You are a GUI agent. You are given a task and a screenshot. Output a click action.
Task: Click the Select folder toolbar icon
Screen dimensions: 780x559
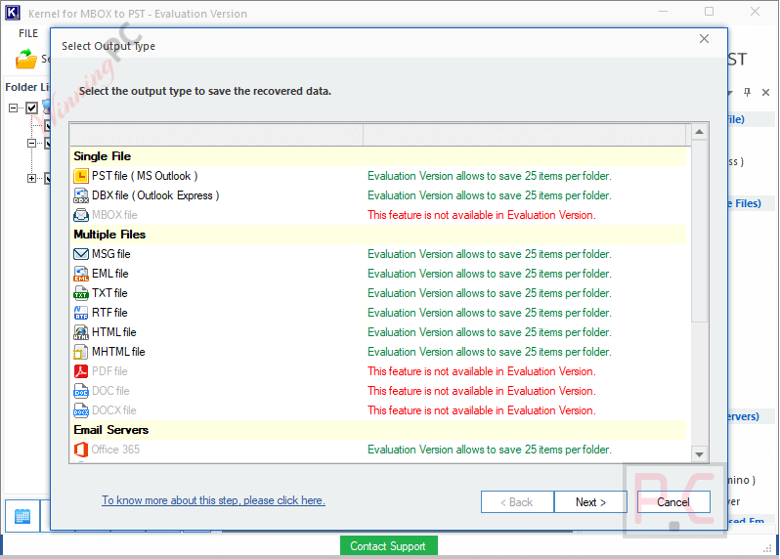(25, 59)
